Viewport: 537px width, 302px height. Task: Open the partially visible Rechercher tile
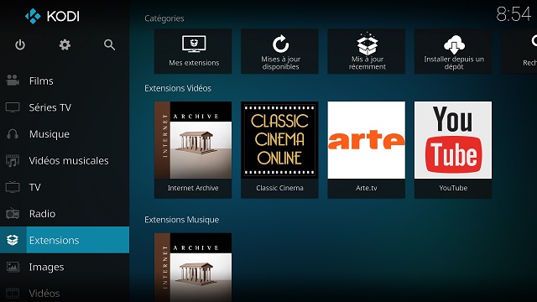coord(519,51)
